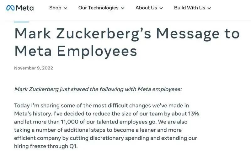Click the Meta infinity logo icon

[x=10, y=8]
